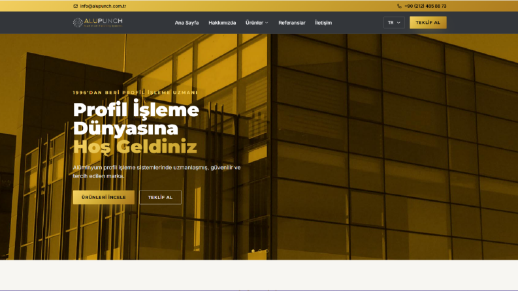This screenshot has height=291, width=518.
Task: Click the phone icon in the top bar
Action: click(399, 6)
